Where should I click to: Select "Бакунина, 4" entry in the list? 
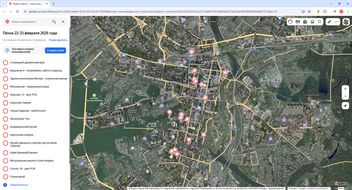pyautogui.click(x=35, y=70)
